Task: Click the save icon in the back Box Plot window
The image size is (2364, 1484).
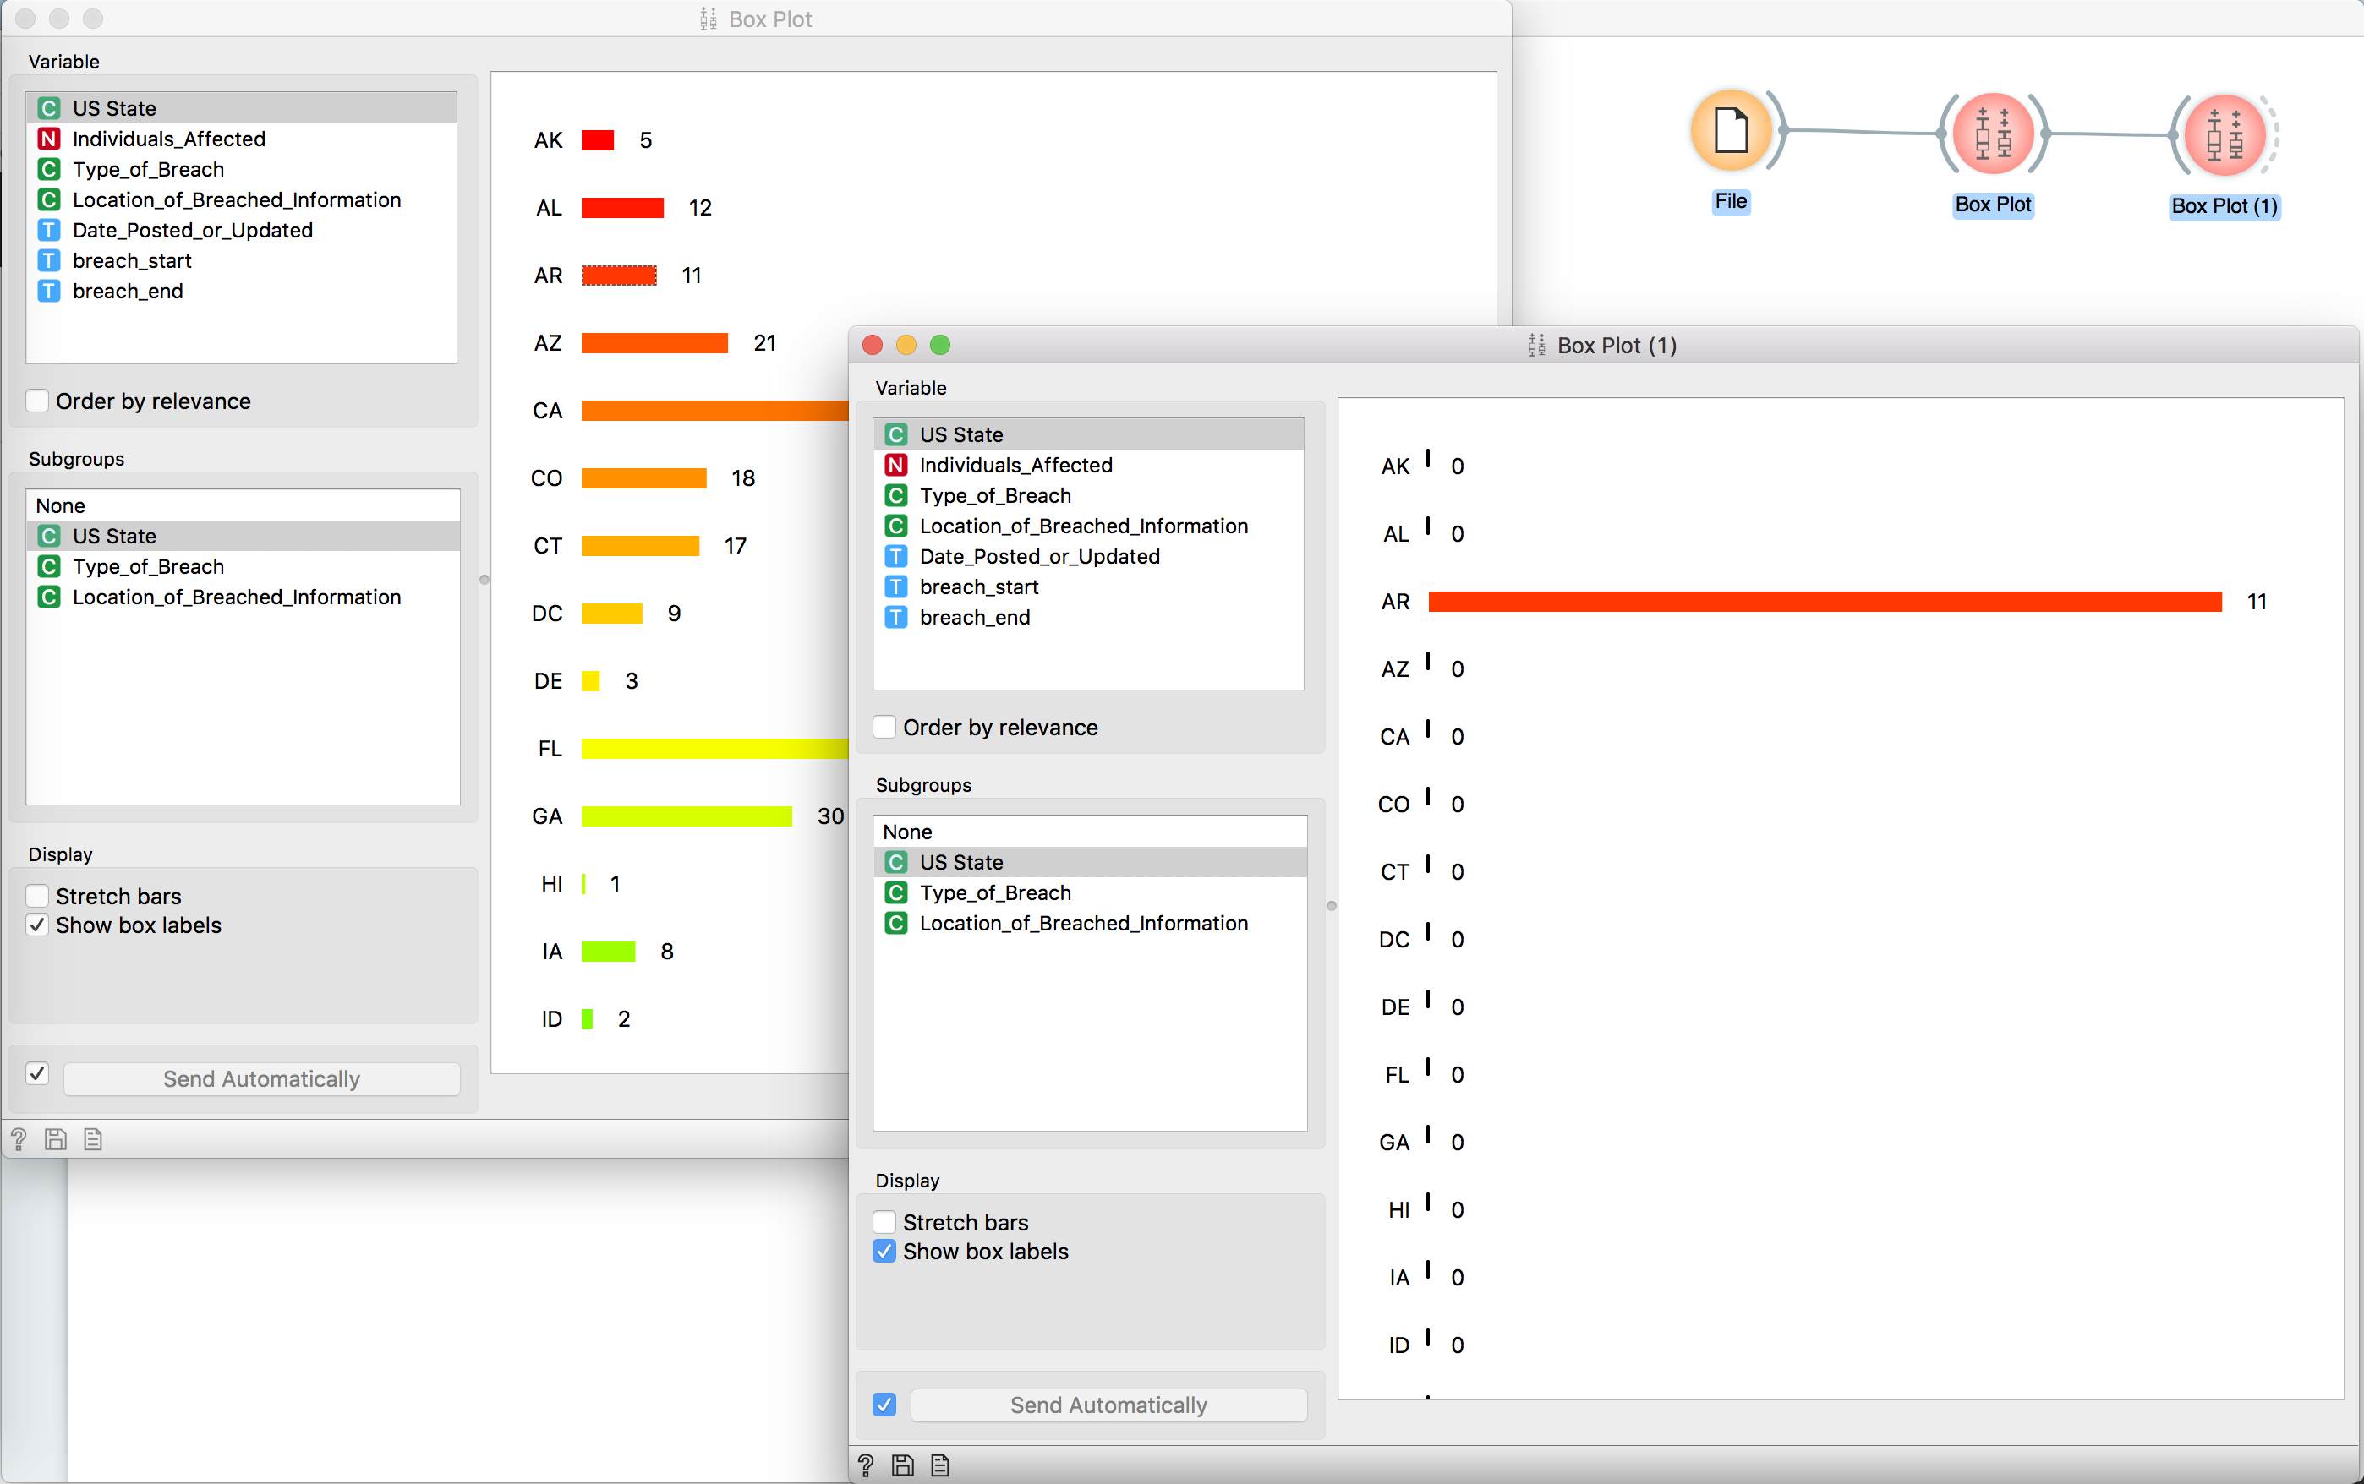Action: point(56,1138)
